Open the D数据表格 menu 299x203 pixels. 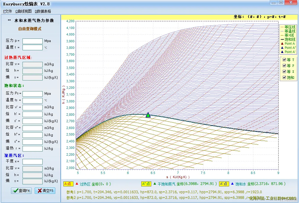click(43, 12)
